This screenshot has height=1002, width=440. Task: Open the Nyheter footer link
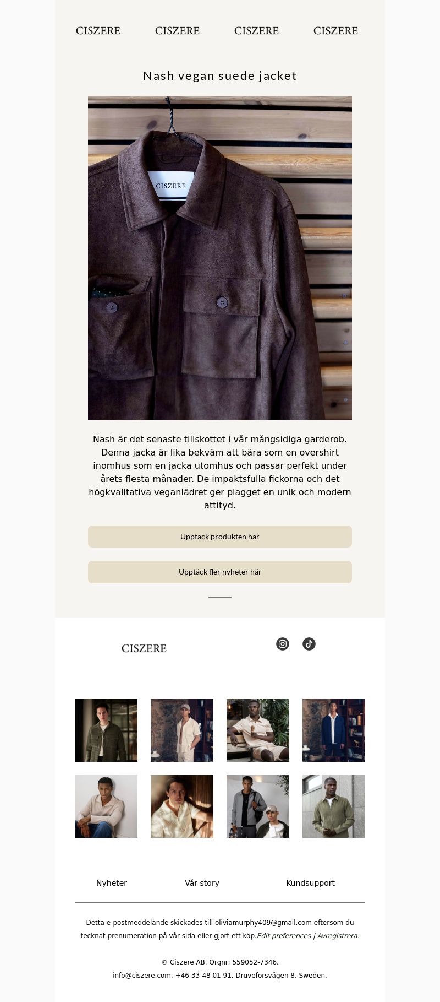tap(112, 883)
